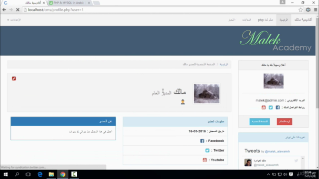Click the Youtube row label

[x=217, y=160]
